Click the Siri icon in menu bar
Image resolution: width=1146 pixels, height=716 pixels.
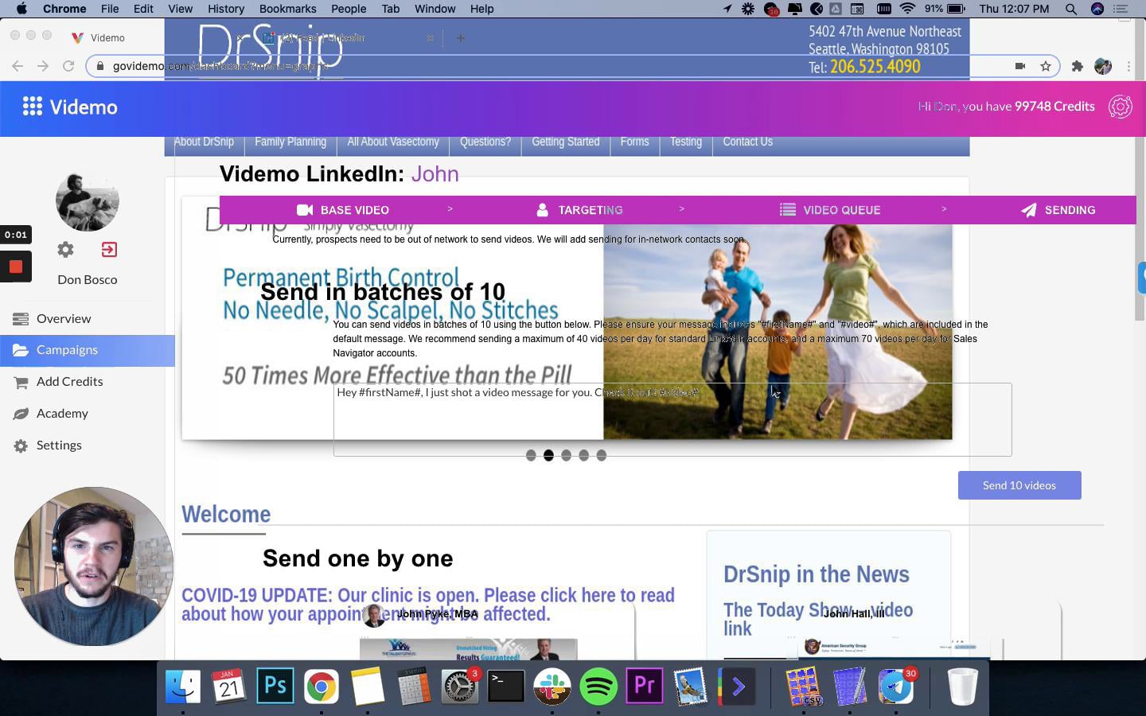pyautogui.click(x=1097, y=9)
